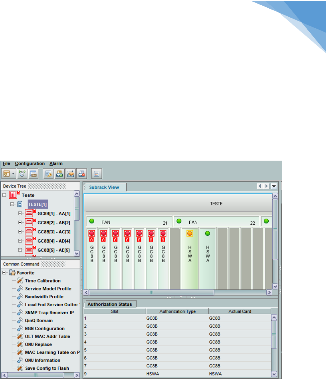Switch to the Subrack View tab
This screenshot has width=327, height=379.
coord(104,187)
